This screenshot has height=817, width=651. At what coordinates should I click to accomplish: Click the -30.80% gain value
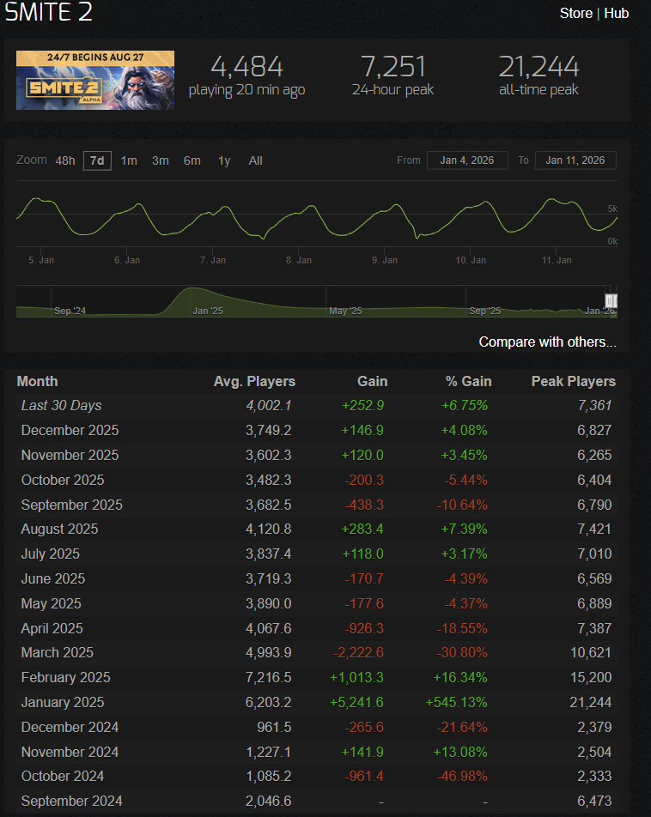462,652
